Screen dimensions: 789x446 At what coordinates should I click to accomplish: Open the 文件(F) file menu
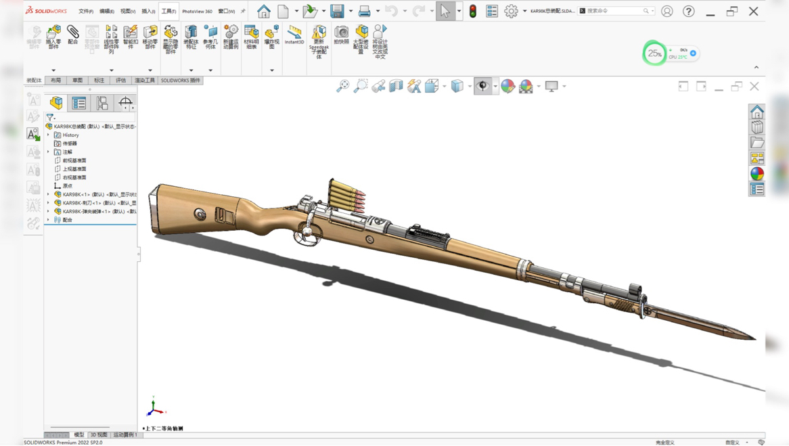[86, 11]
